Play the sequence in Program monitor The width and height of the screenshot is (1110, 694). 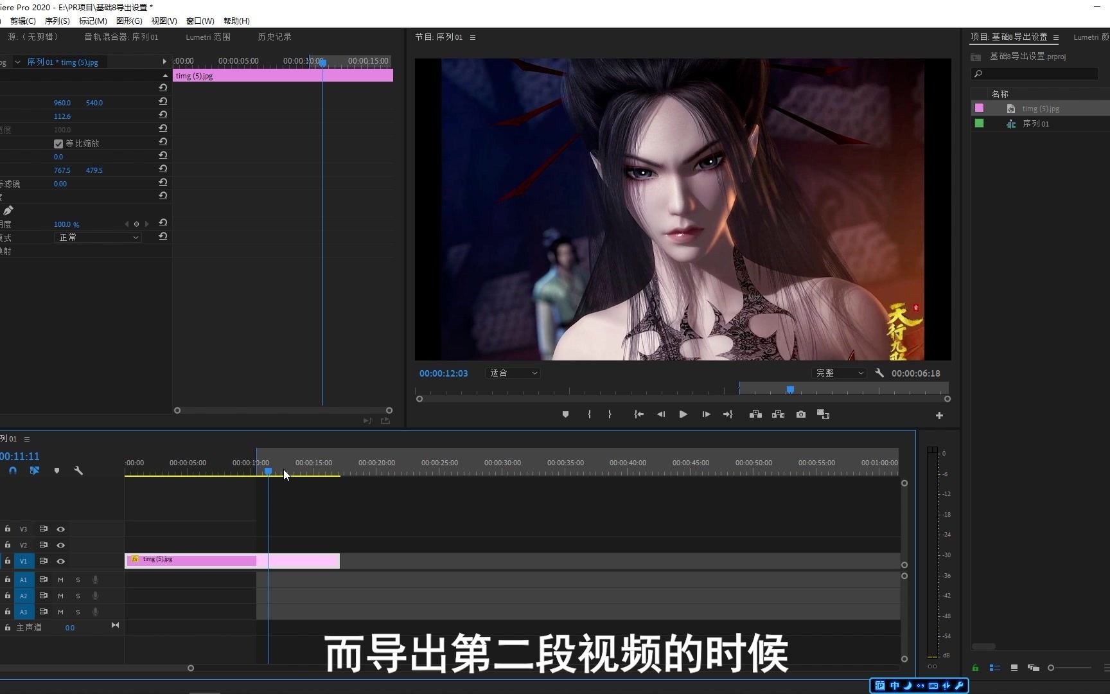(x=683, y=414)
